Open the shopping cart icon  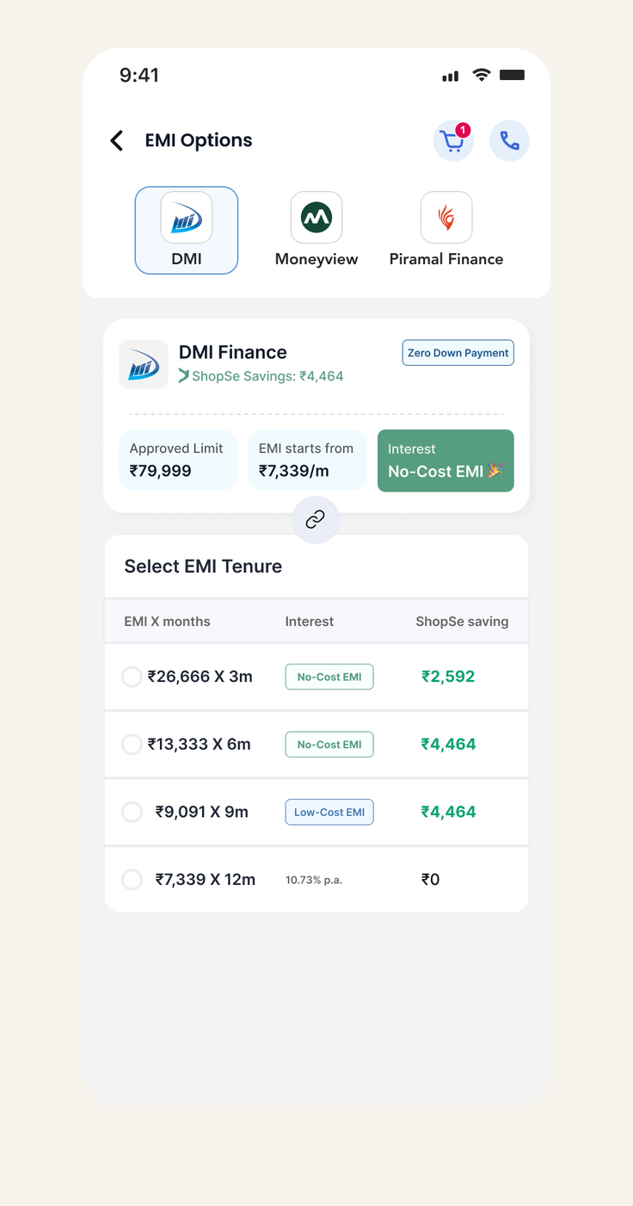tap(453, 140)
